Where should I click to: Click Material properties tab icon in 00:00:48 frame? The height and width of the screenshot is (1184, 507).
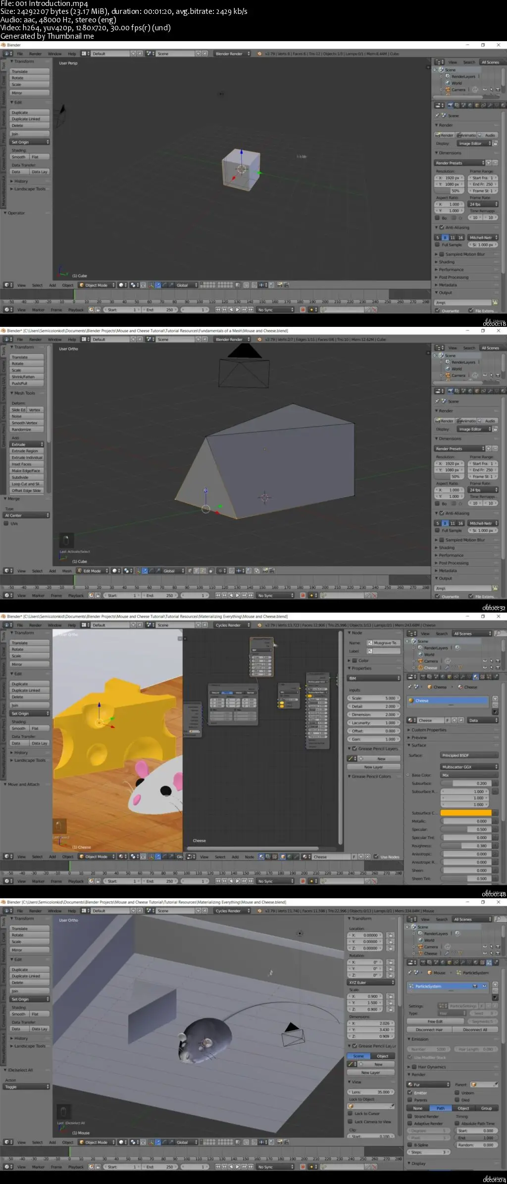click(476, 677)
